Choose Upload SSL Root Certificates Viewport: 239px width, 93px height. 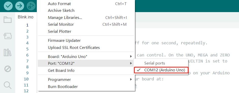coord(86,47)
